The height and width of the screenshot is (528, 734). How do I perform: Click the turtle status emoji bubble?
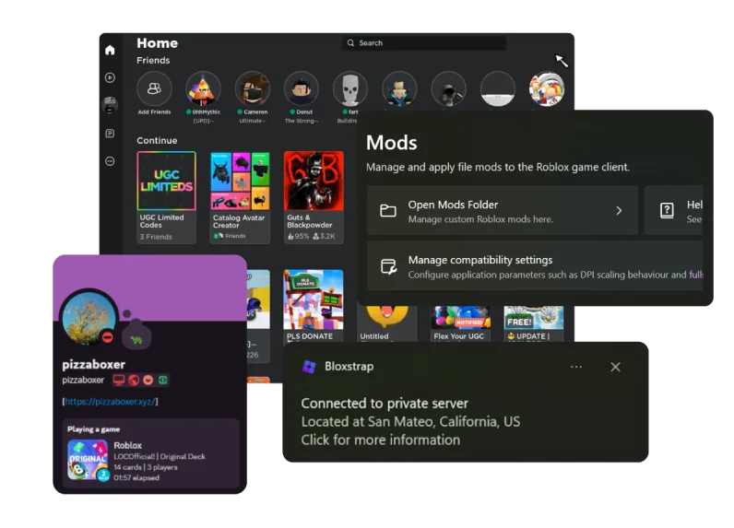136,336
